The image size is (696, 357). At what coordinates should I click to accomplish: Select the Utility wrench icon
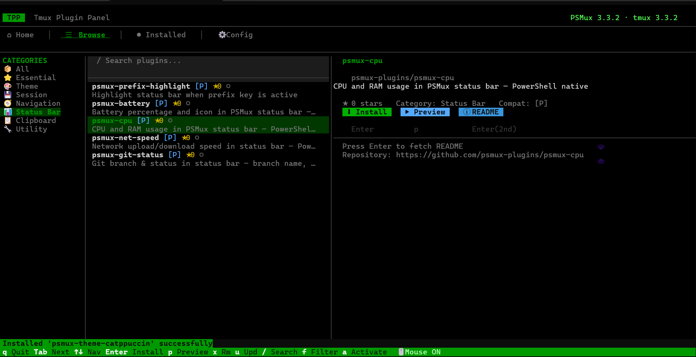click(x=7, y=129)
